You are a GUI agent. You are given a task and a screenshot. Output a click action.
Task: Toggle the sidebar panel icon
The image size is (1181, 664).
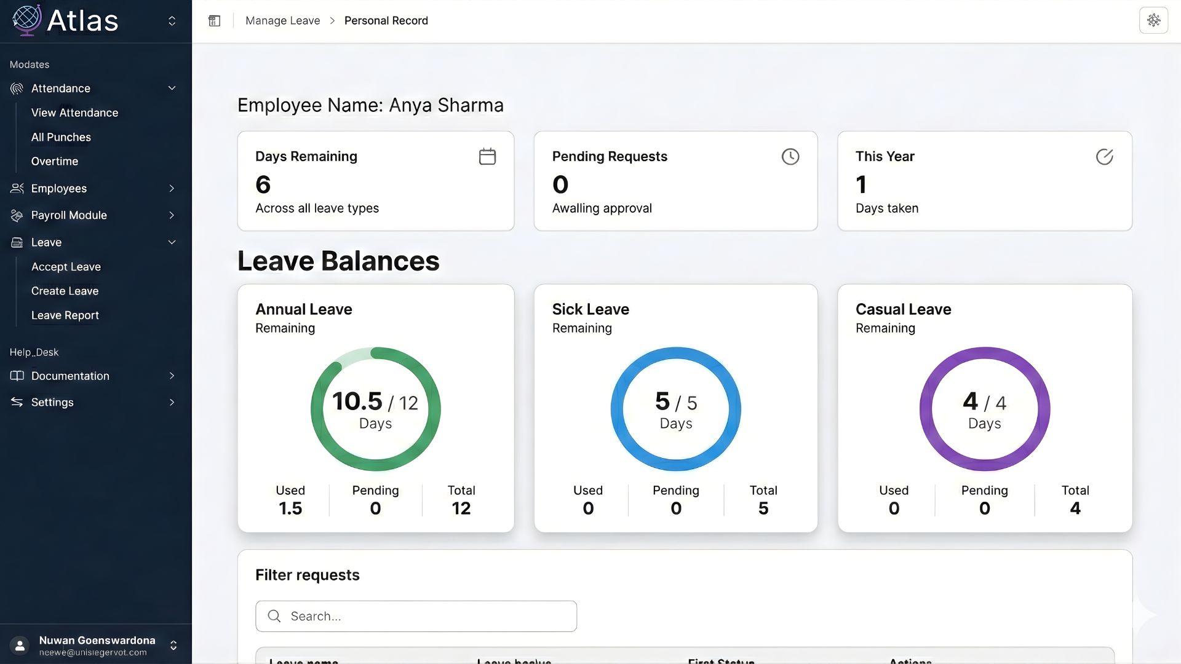point(214,21)
